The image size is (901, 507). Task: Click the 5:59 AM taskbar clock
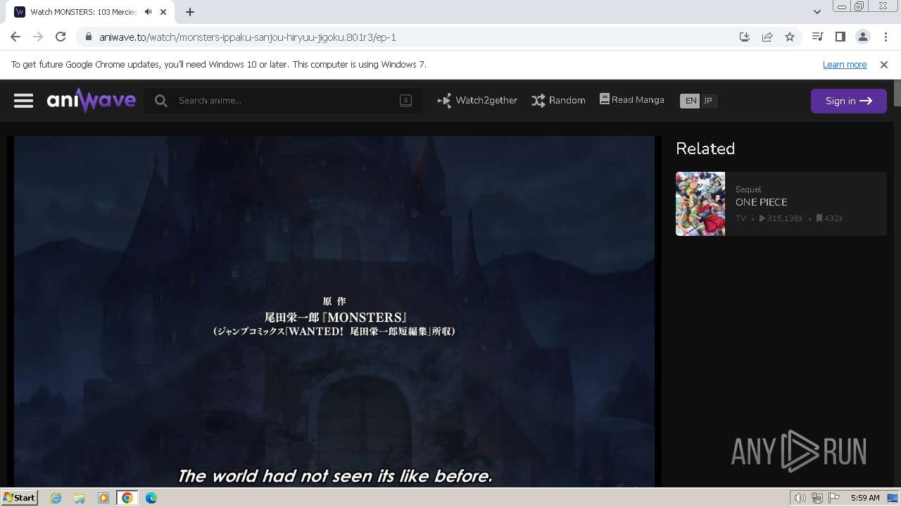(865, 498)
